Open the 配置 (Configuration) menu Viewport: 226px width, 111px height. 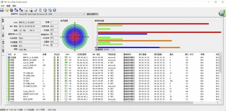8,6
